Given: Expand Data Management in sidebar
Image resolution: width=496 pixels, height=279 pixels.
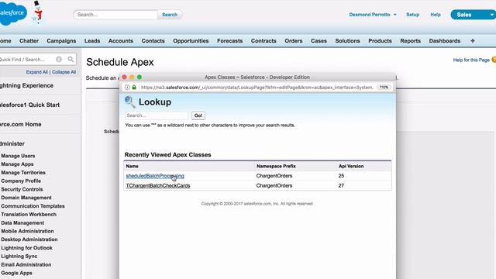Looking at the screenshot, I should tap(22, 223).
